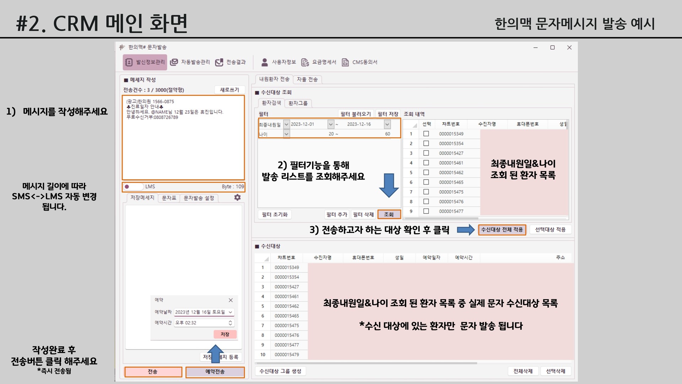Select all rows via 조회 내역 grid corner

coord(411,124)
